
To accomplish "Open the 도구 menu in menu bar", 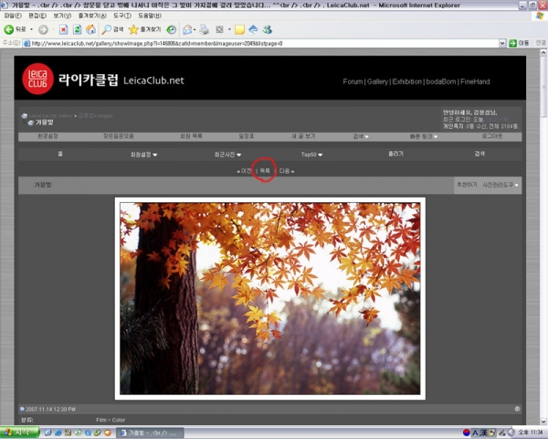I will (121, 16).
